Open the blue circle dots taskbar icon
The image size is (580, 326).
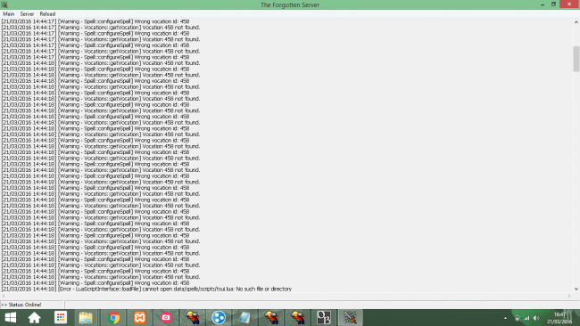coord(219,317)
